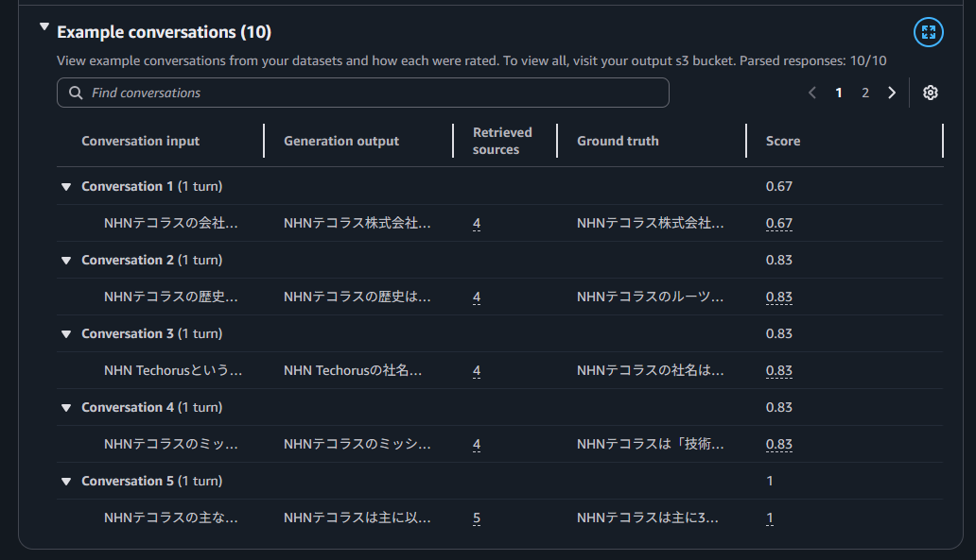The height and width of the screenshot is (560, 976).
Task: Click the 0.67 score in the Conversation 1 turn
Action: coord(778,224)
